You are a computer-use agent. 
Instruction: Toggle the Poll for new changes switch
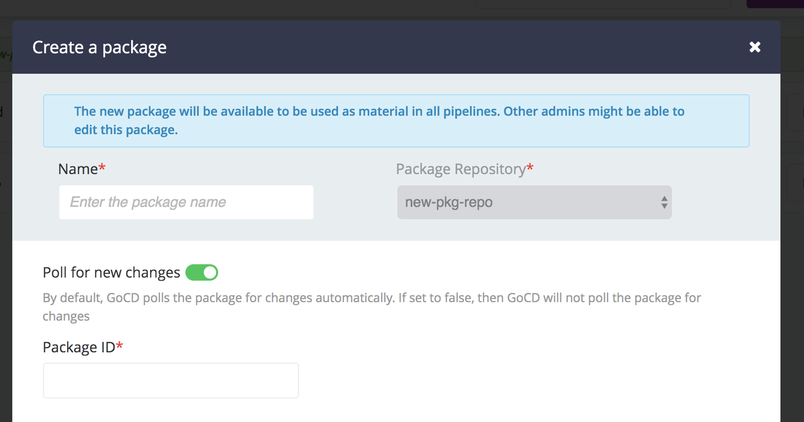[x=202, y=272]
